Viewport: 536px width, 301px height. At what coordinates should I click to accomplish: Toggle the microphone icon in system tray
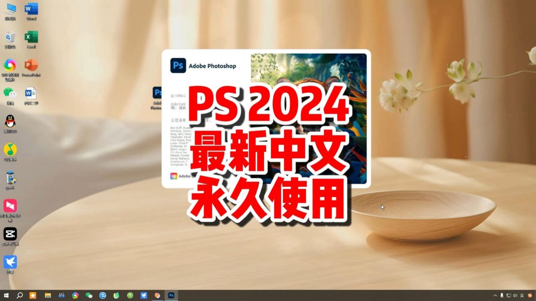(x=502, y=295)
